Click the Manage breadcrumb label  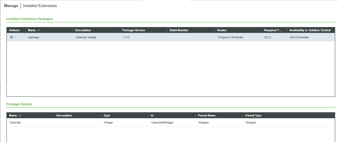(x=11, y=6)
